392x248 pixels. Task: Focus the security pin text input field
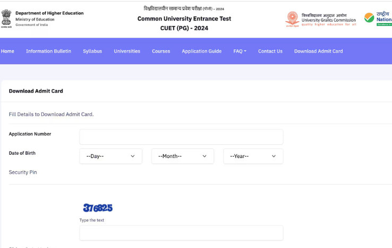coord(181,233)
